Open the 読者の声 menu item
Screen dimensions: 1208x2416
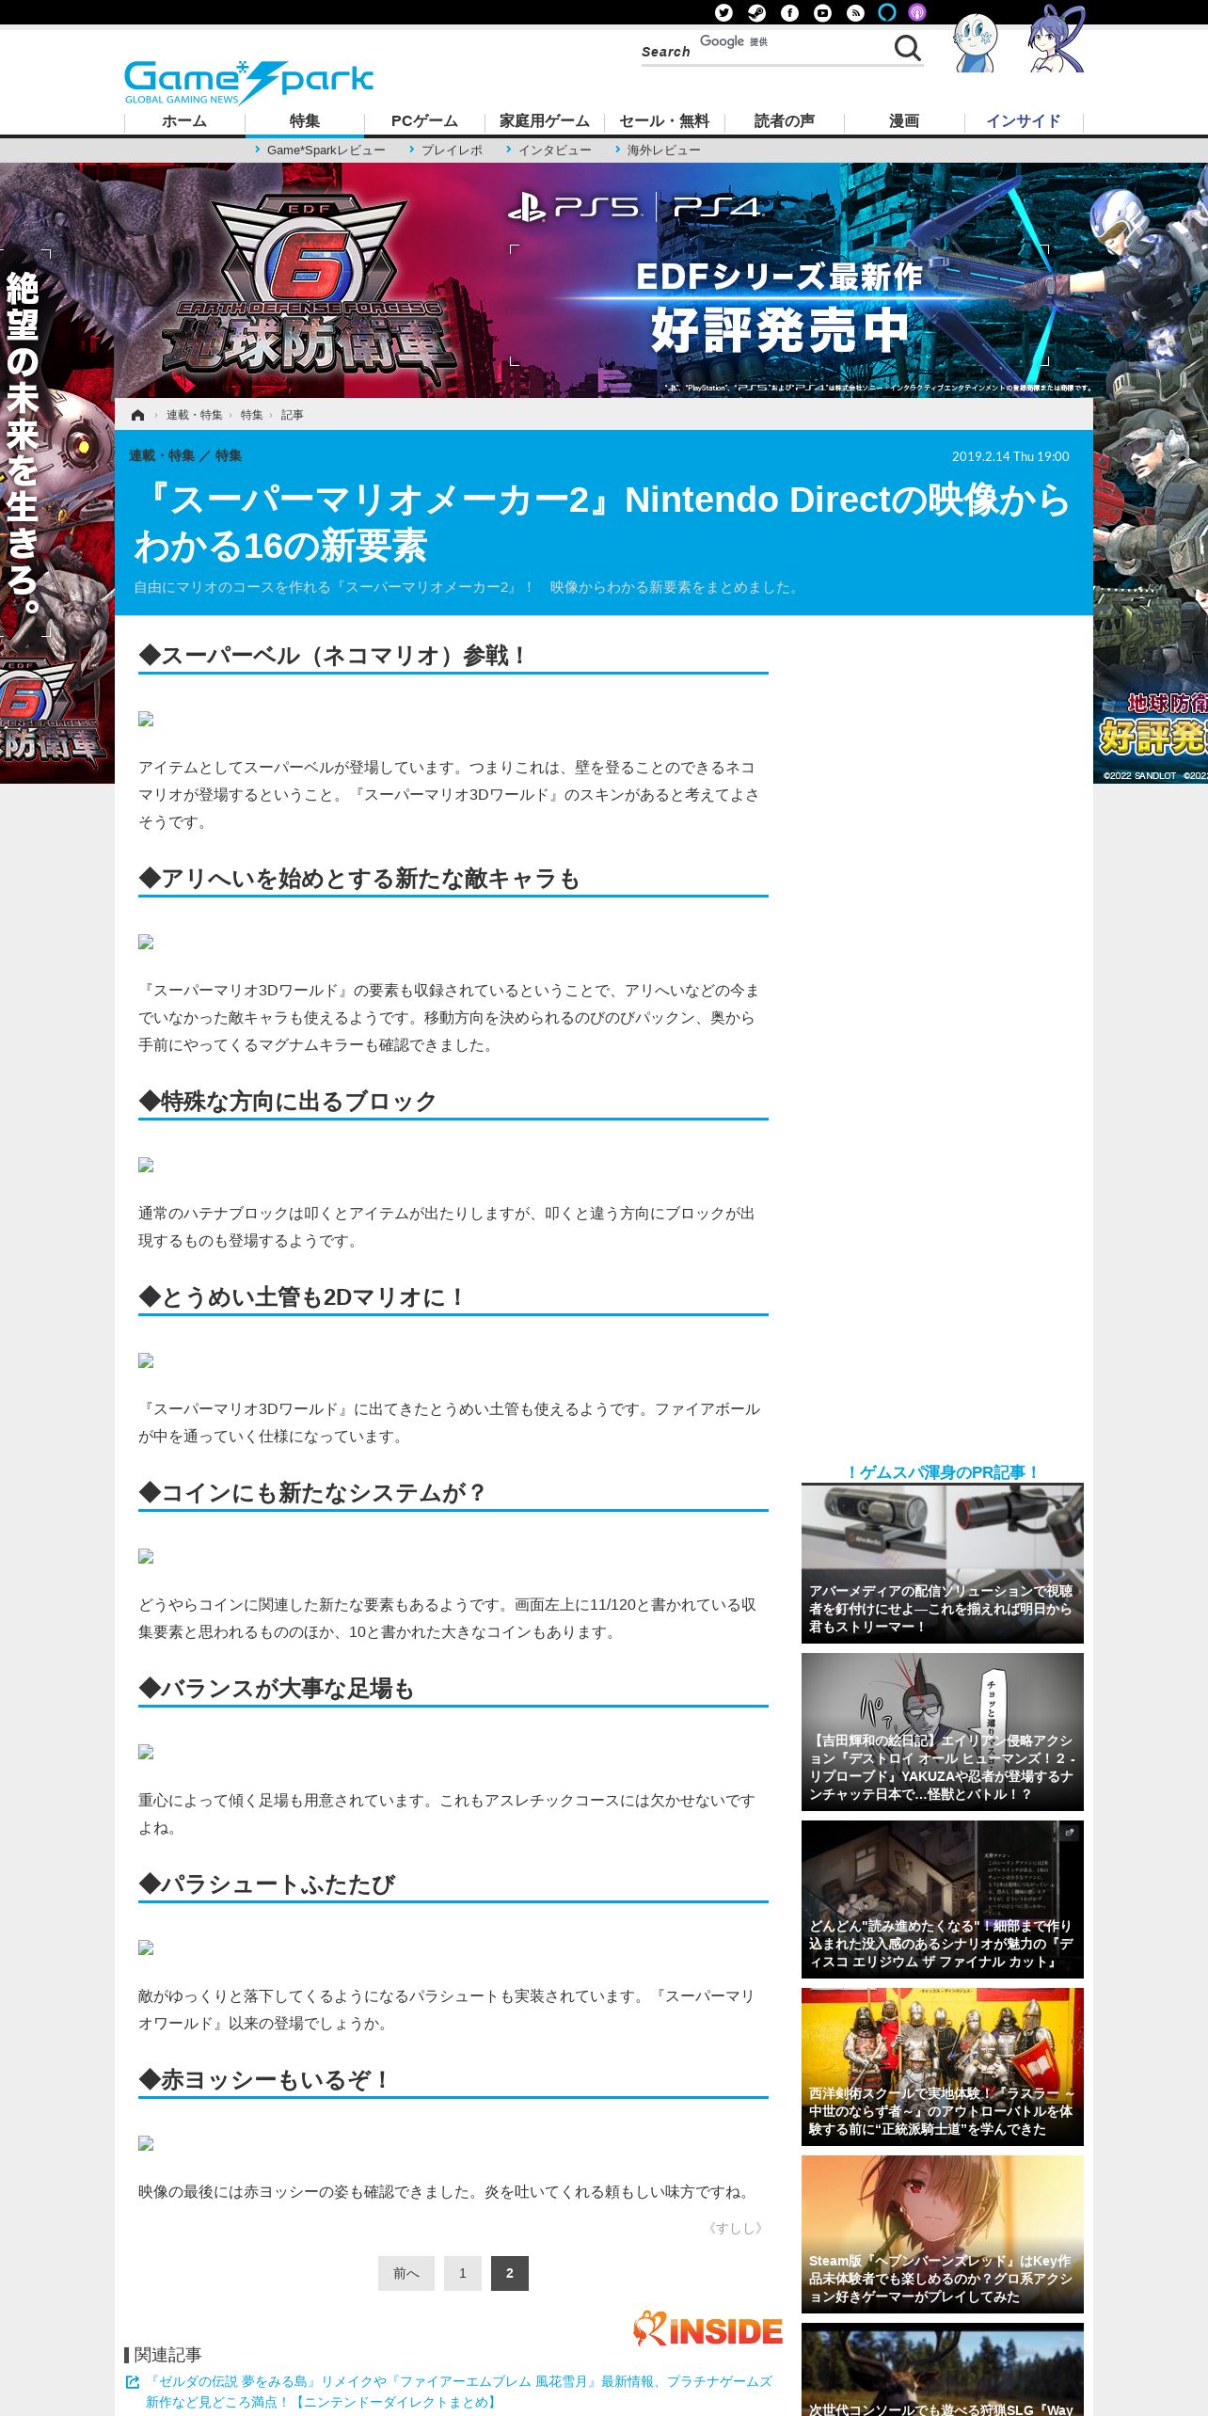(x=785, y=121)
